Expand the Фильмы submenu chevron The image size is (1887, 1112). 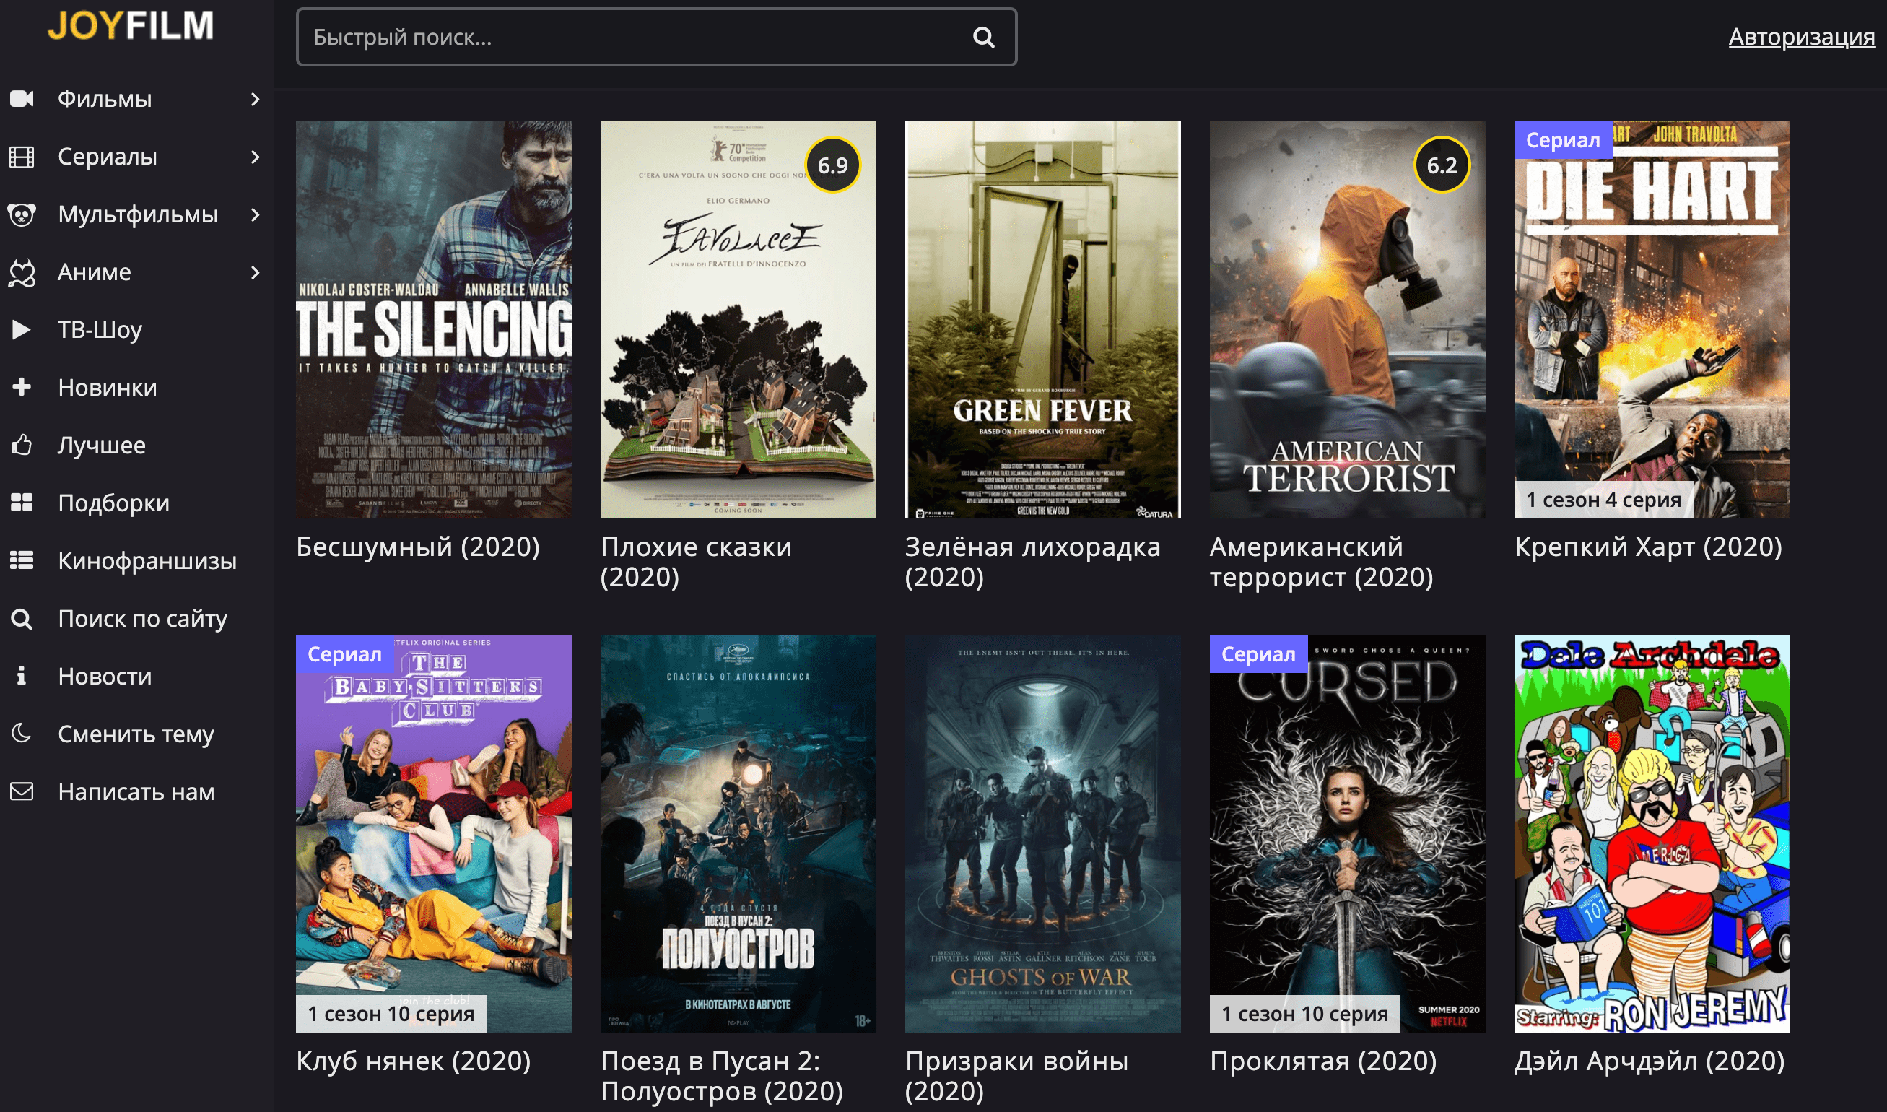click(256, 99)
